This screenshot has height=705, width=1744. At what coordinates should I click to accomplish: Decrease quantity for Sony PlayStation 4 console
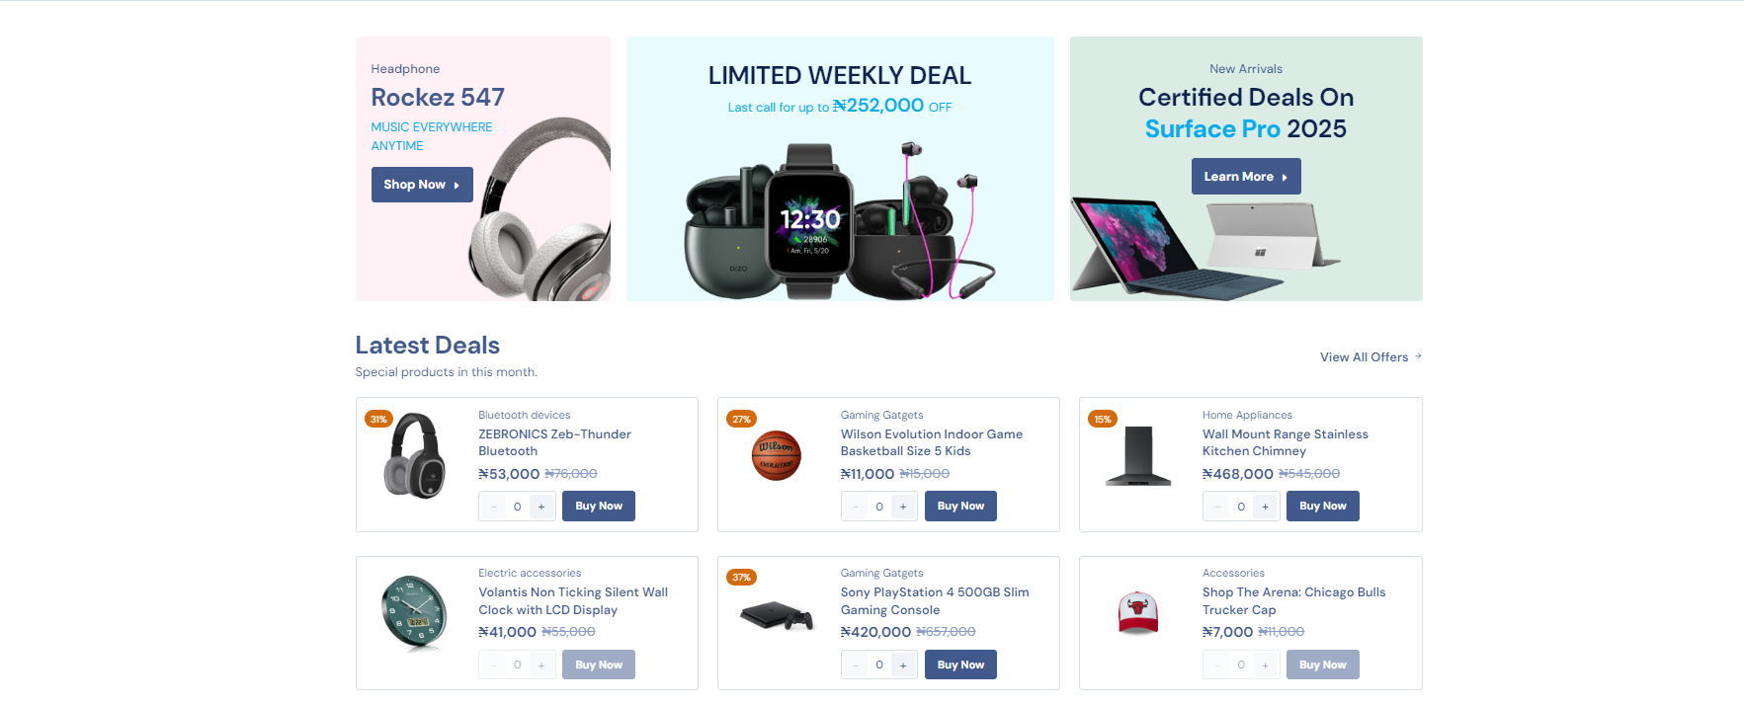856,666
